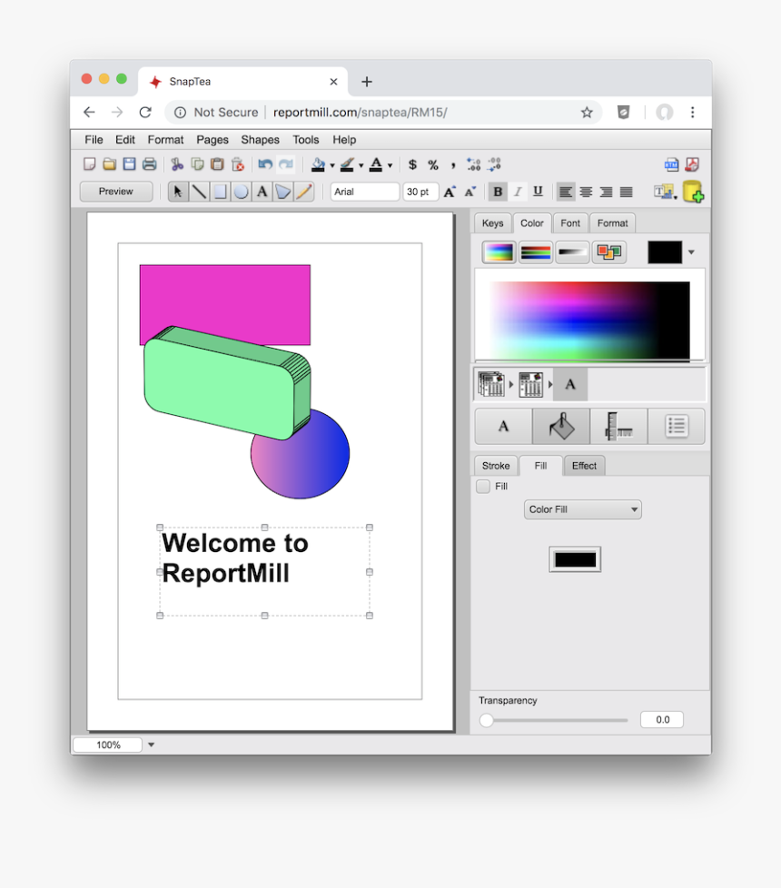The image size is (781, 888).
Task: Open the Format menu
Action: tap(165, 140)
